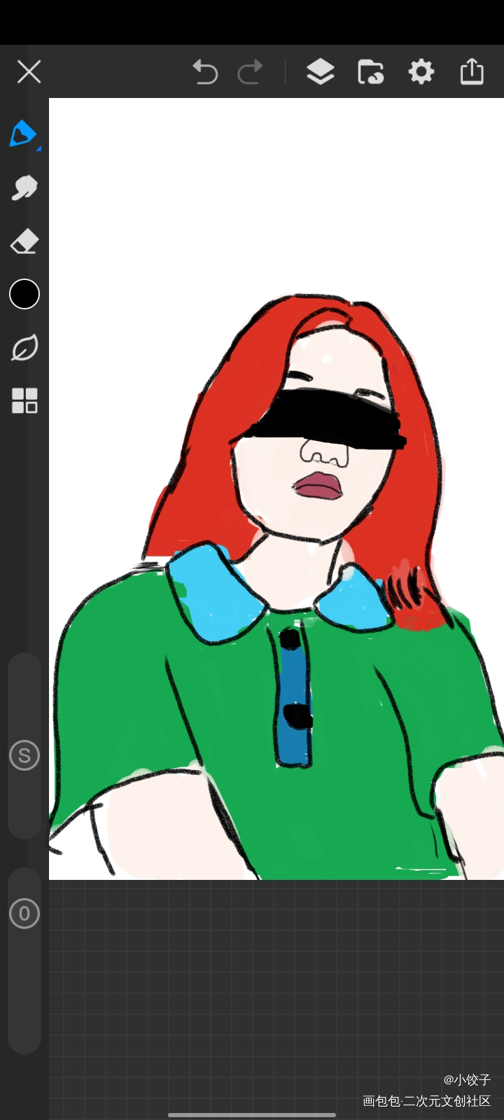Open the gallery/import folder icon
This screenshot has width=504, height=1120.
[x=370, y=71]
